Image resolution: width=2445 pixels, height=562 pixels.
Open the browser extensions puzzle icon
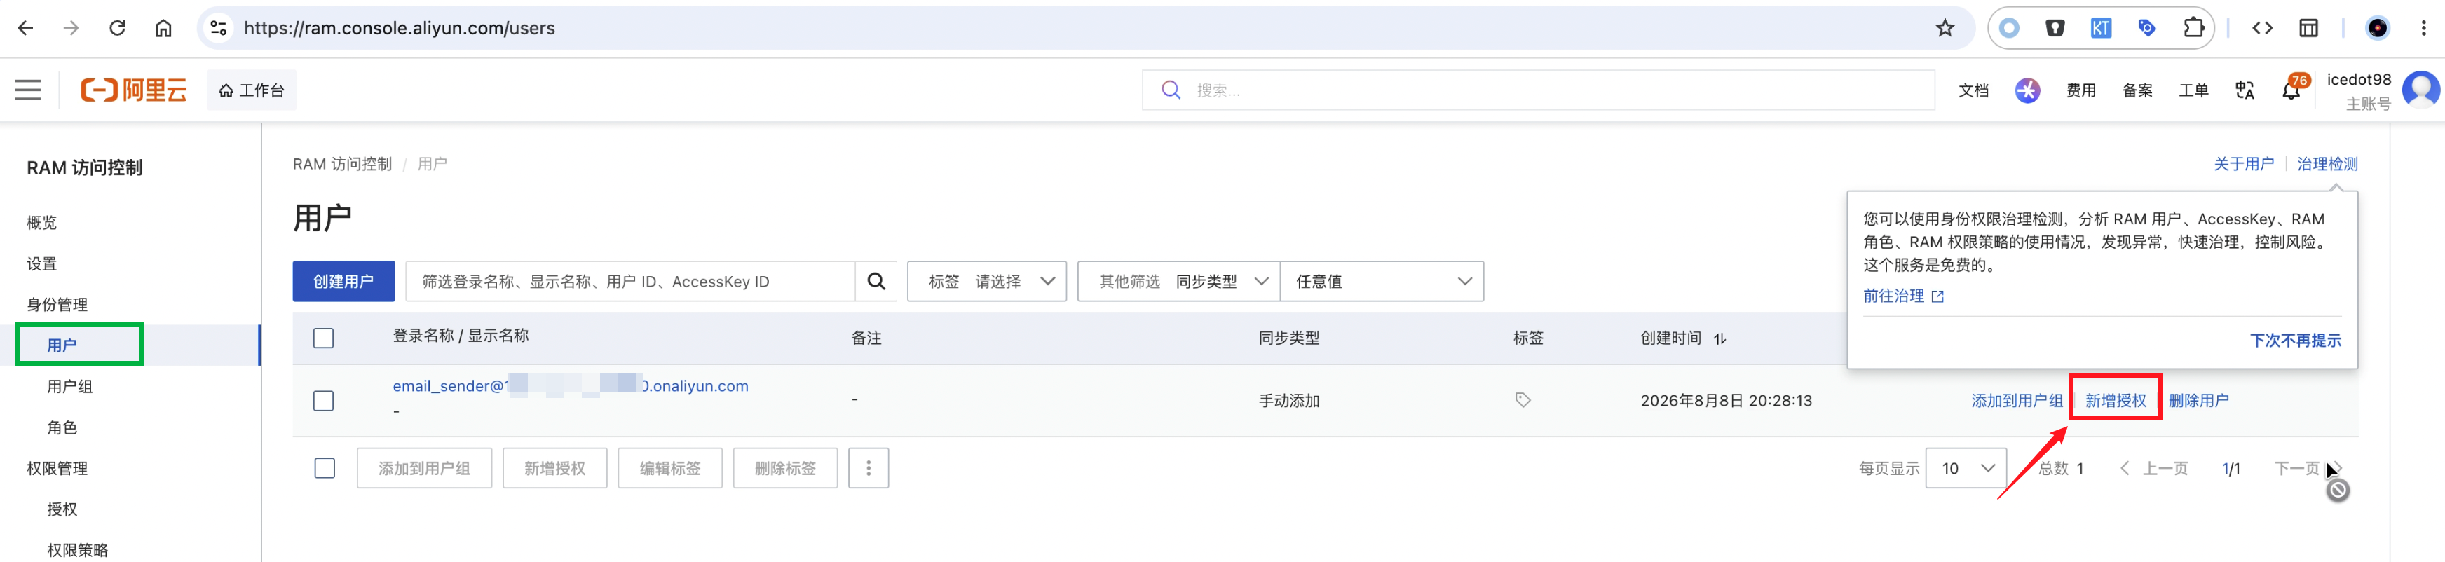tap(2193, 29)
